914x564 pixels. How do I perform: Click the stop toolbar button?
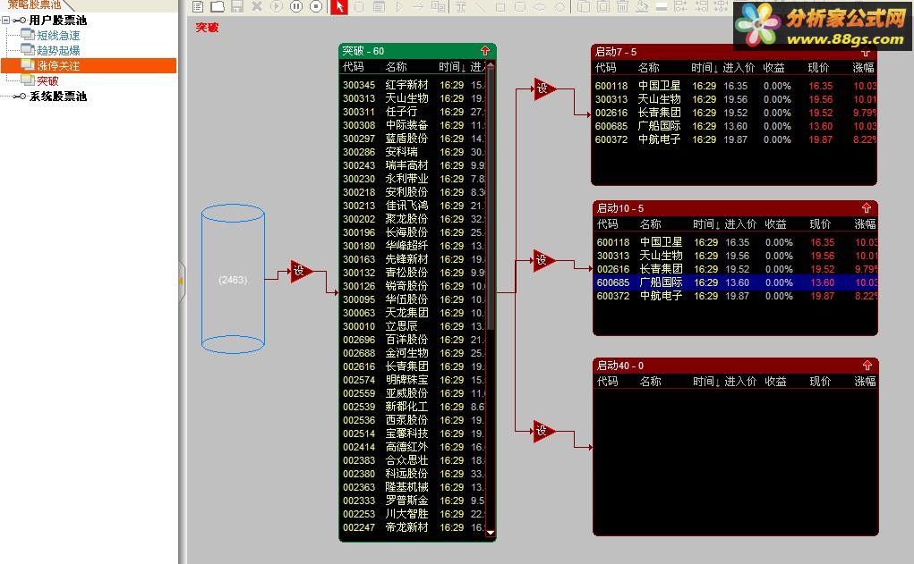point(316,6)
